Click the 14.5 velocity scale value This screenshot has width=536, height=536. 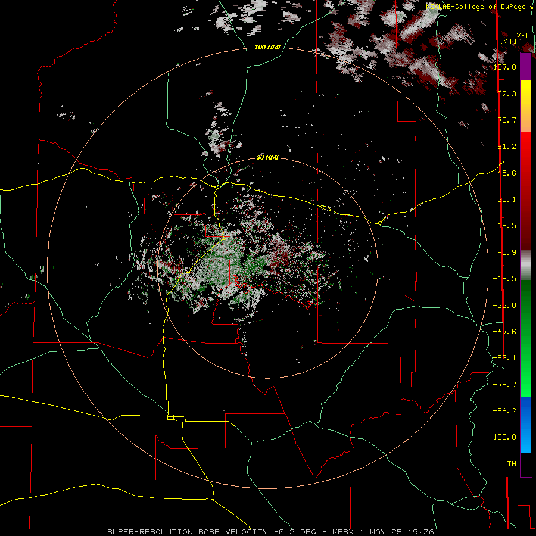coord(507,226)
